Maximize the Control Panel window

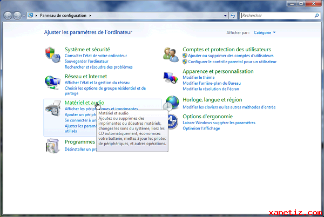click(301, 4)
